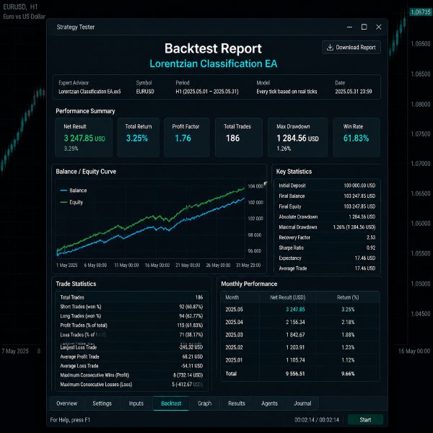Close the Strategy Tester window

(x=379, y=27)
